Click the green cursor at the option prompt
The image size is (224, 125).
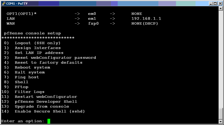tap(49, 121)
